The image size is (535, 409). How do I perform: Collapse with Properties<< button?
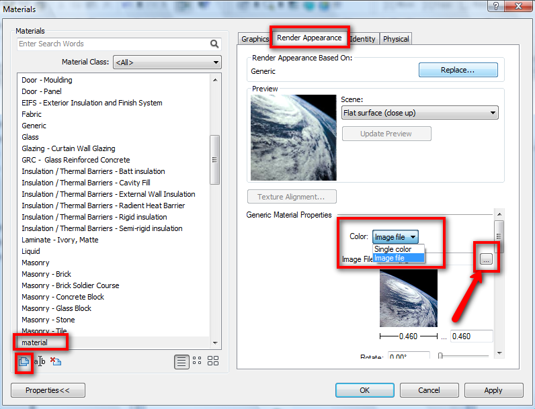48,390
